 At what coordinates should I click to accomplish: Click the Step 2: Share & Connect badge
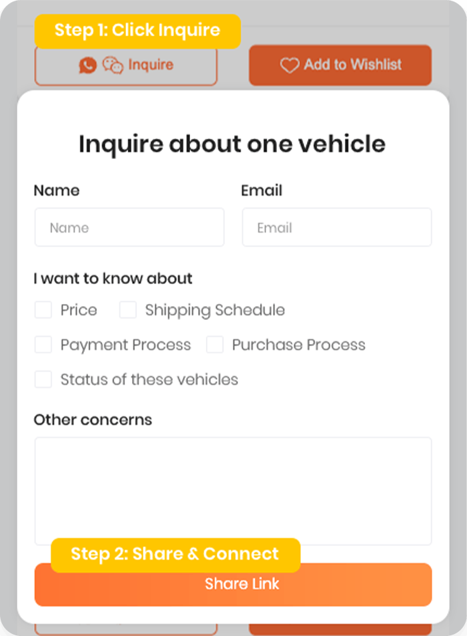(x=175, y=554)
